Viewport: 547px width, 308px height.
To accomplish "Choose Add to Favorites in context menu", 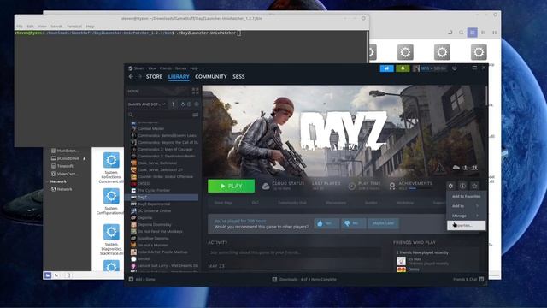I will tap(466, 196).
